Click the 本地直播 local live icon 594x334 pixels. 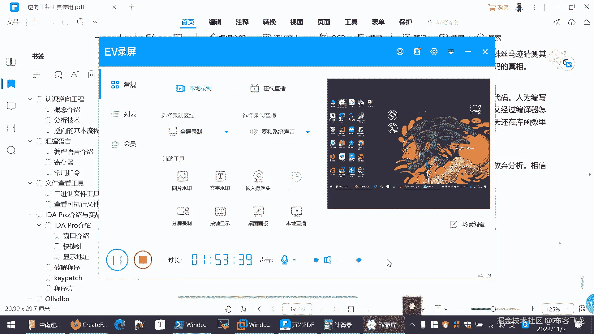coord(296,212)
